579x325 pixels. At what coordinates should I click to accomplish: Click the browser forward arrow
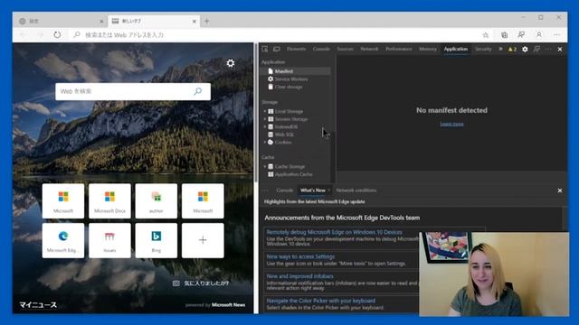click(x=40, y=34)
